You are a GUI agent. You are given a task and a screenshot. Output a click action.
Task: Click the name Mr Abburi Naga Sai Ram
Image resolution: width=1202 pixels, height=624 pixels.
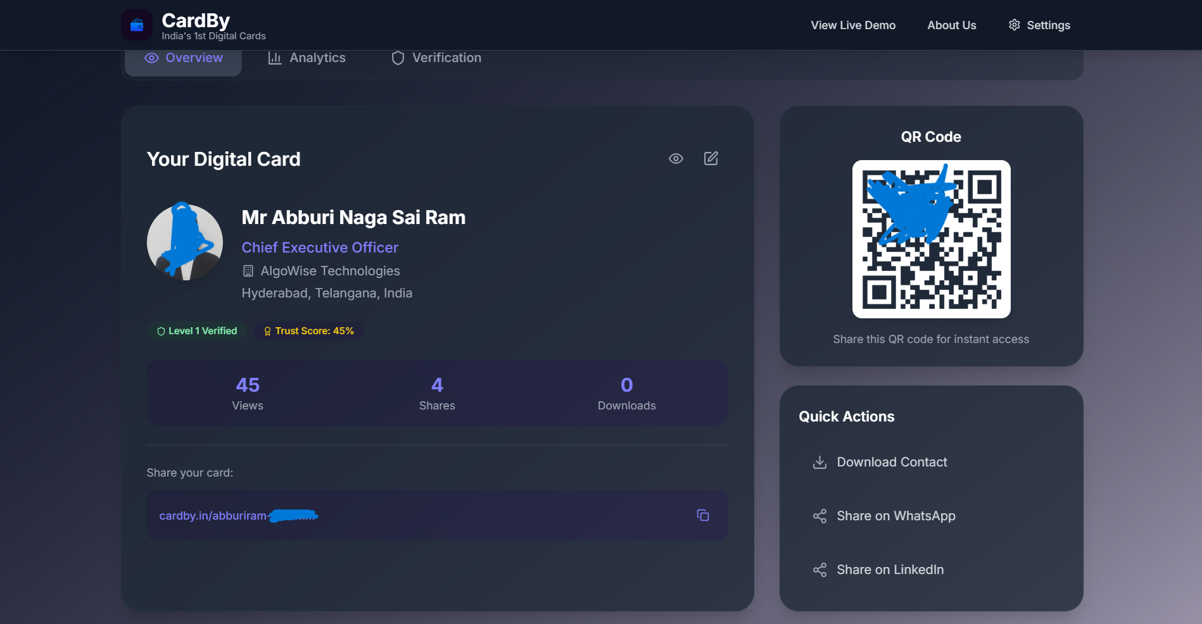[353, 218]
